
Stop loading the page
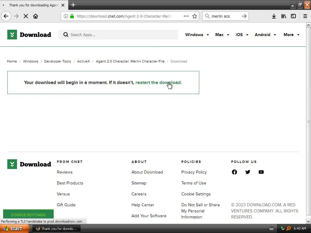(26, 16)
